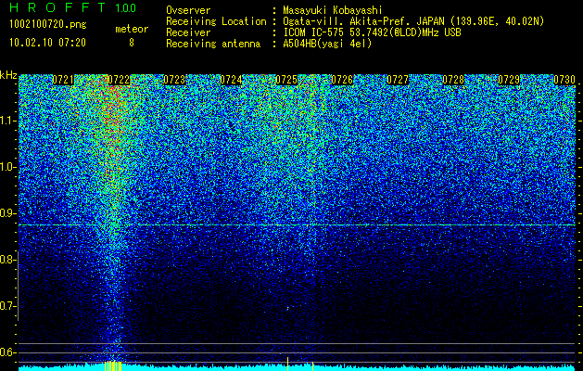Click the 1.0 kHz axis label
This screenshot has width=583, height=371.
6,167
